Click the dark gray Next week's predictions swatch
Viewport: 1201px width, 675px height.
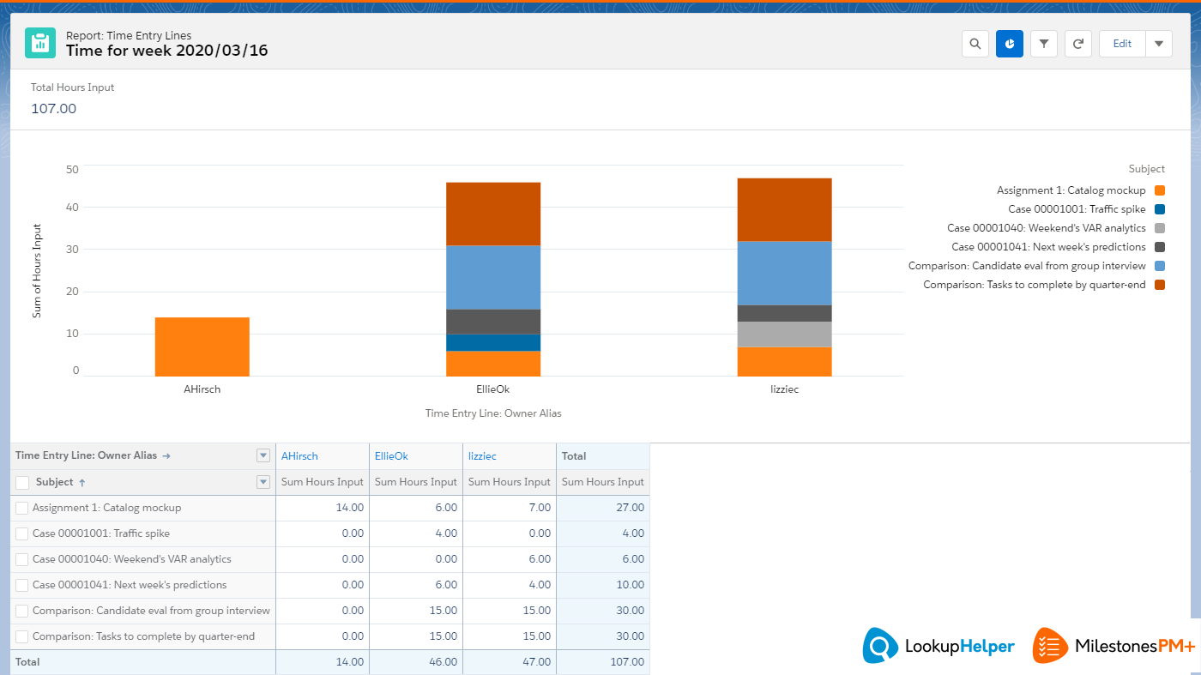(1160, 247)
